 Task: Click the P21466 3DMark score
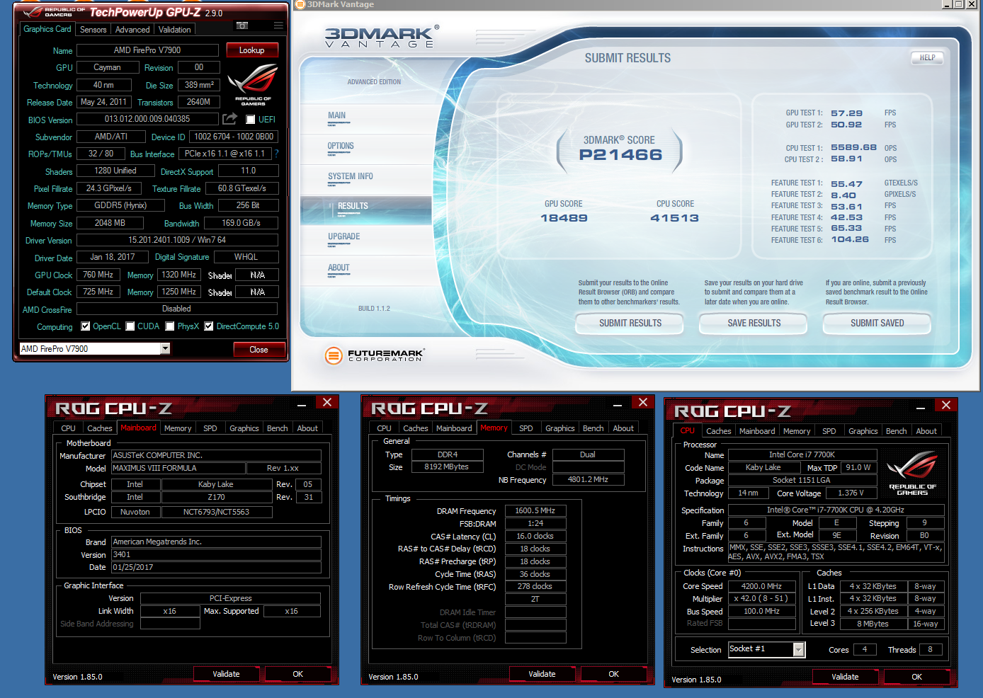coord(620,155)
